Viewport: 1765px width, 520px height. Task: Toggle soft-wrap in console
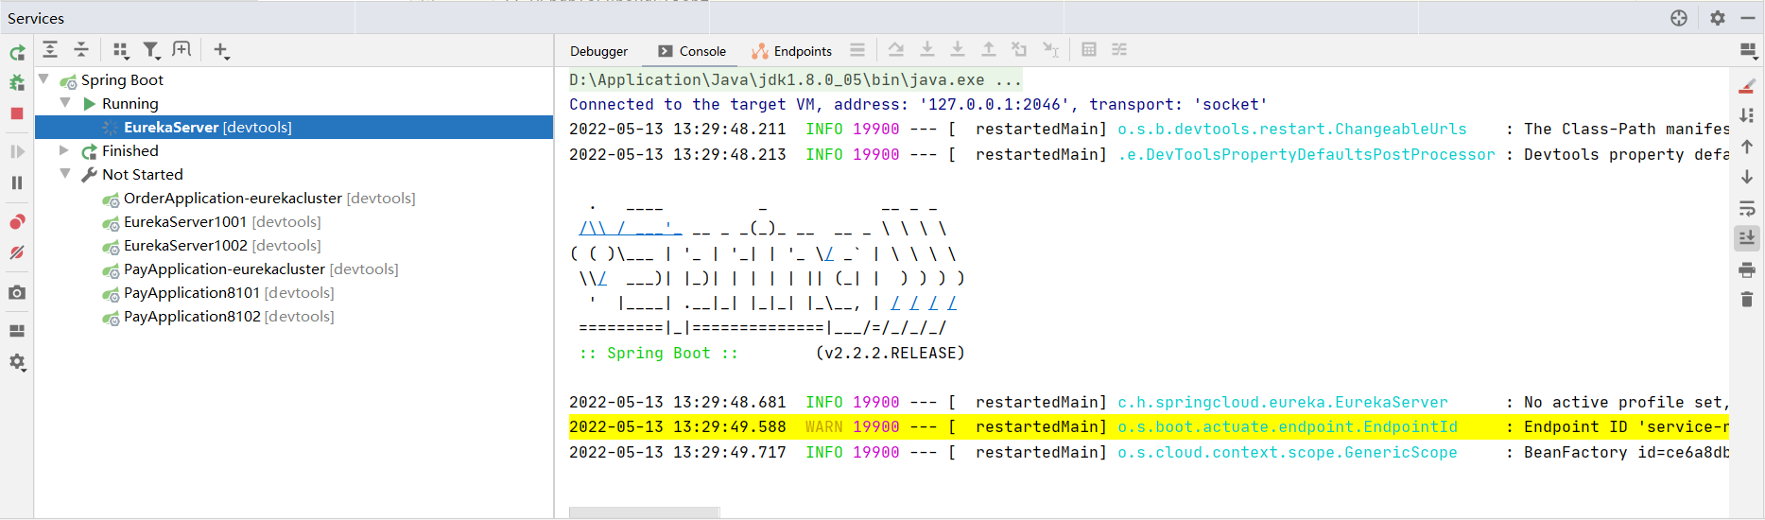pos(1747,208)
